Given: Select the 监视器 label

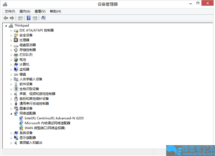Looking at the screenshot, I should [x=24, y=69].
